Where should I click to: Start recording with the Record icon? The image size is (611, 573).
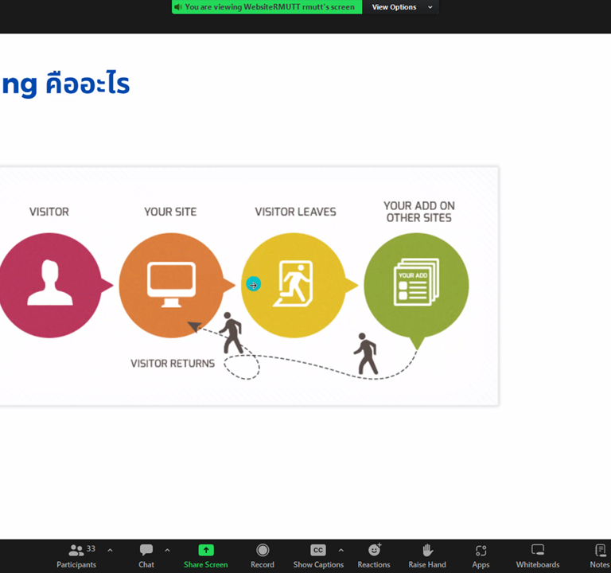point(263,550)
